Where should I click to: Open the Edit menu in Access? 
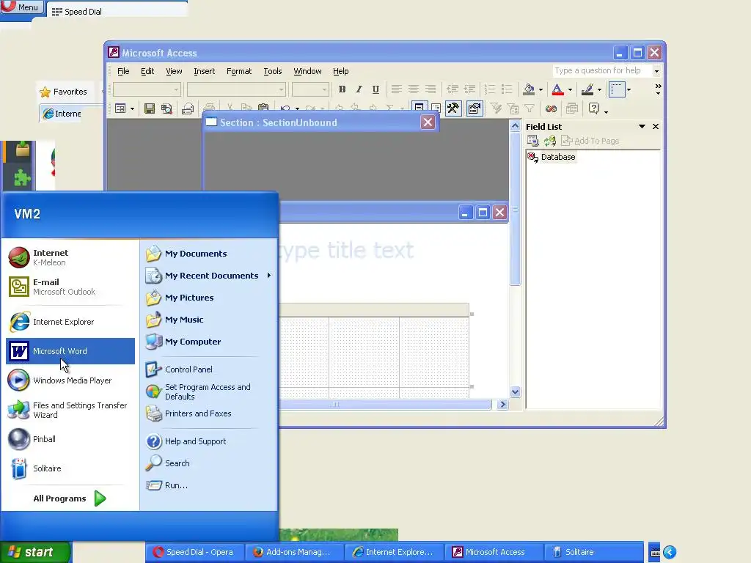(x=147, y=71)
